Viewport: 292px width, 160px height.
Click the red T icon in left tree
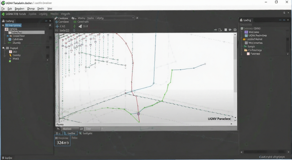pyautogui.click(x=11, y=52)
